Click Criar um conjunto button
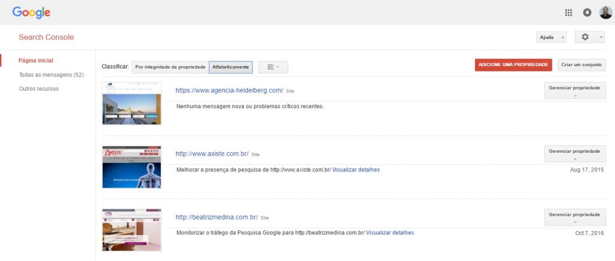The image size is (615, 261). point(581,65)
